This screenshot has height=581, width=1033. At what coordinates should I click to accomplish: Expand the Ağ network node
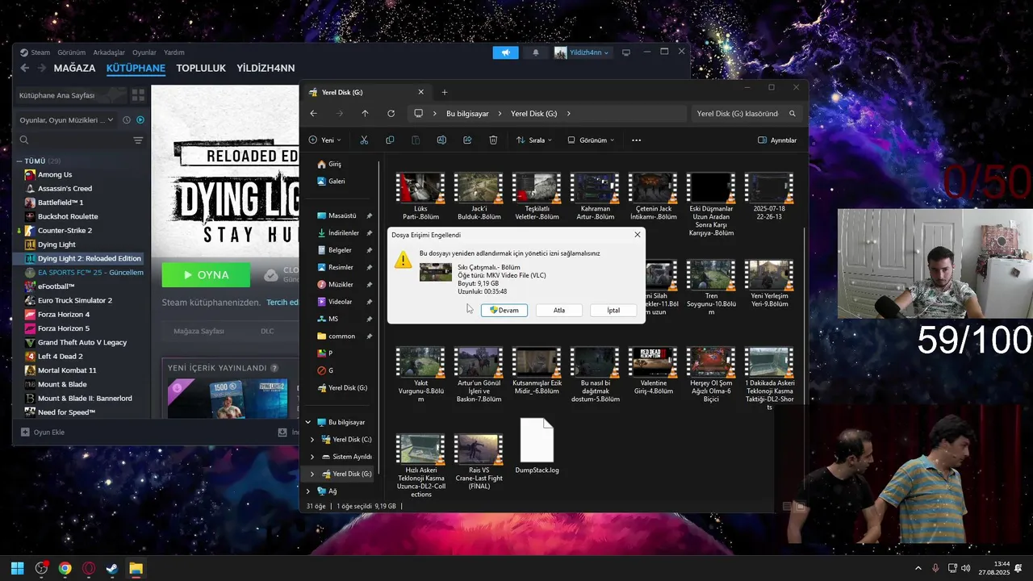[307, 491]
